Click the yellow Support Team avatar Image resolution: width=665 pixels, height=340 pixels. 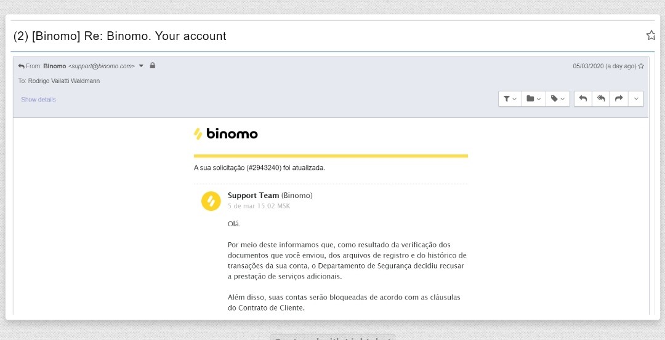(x=211, y=200)
